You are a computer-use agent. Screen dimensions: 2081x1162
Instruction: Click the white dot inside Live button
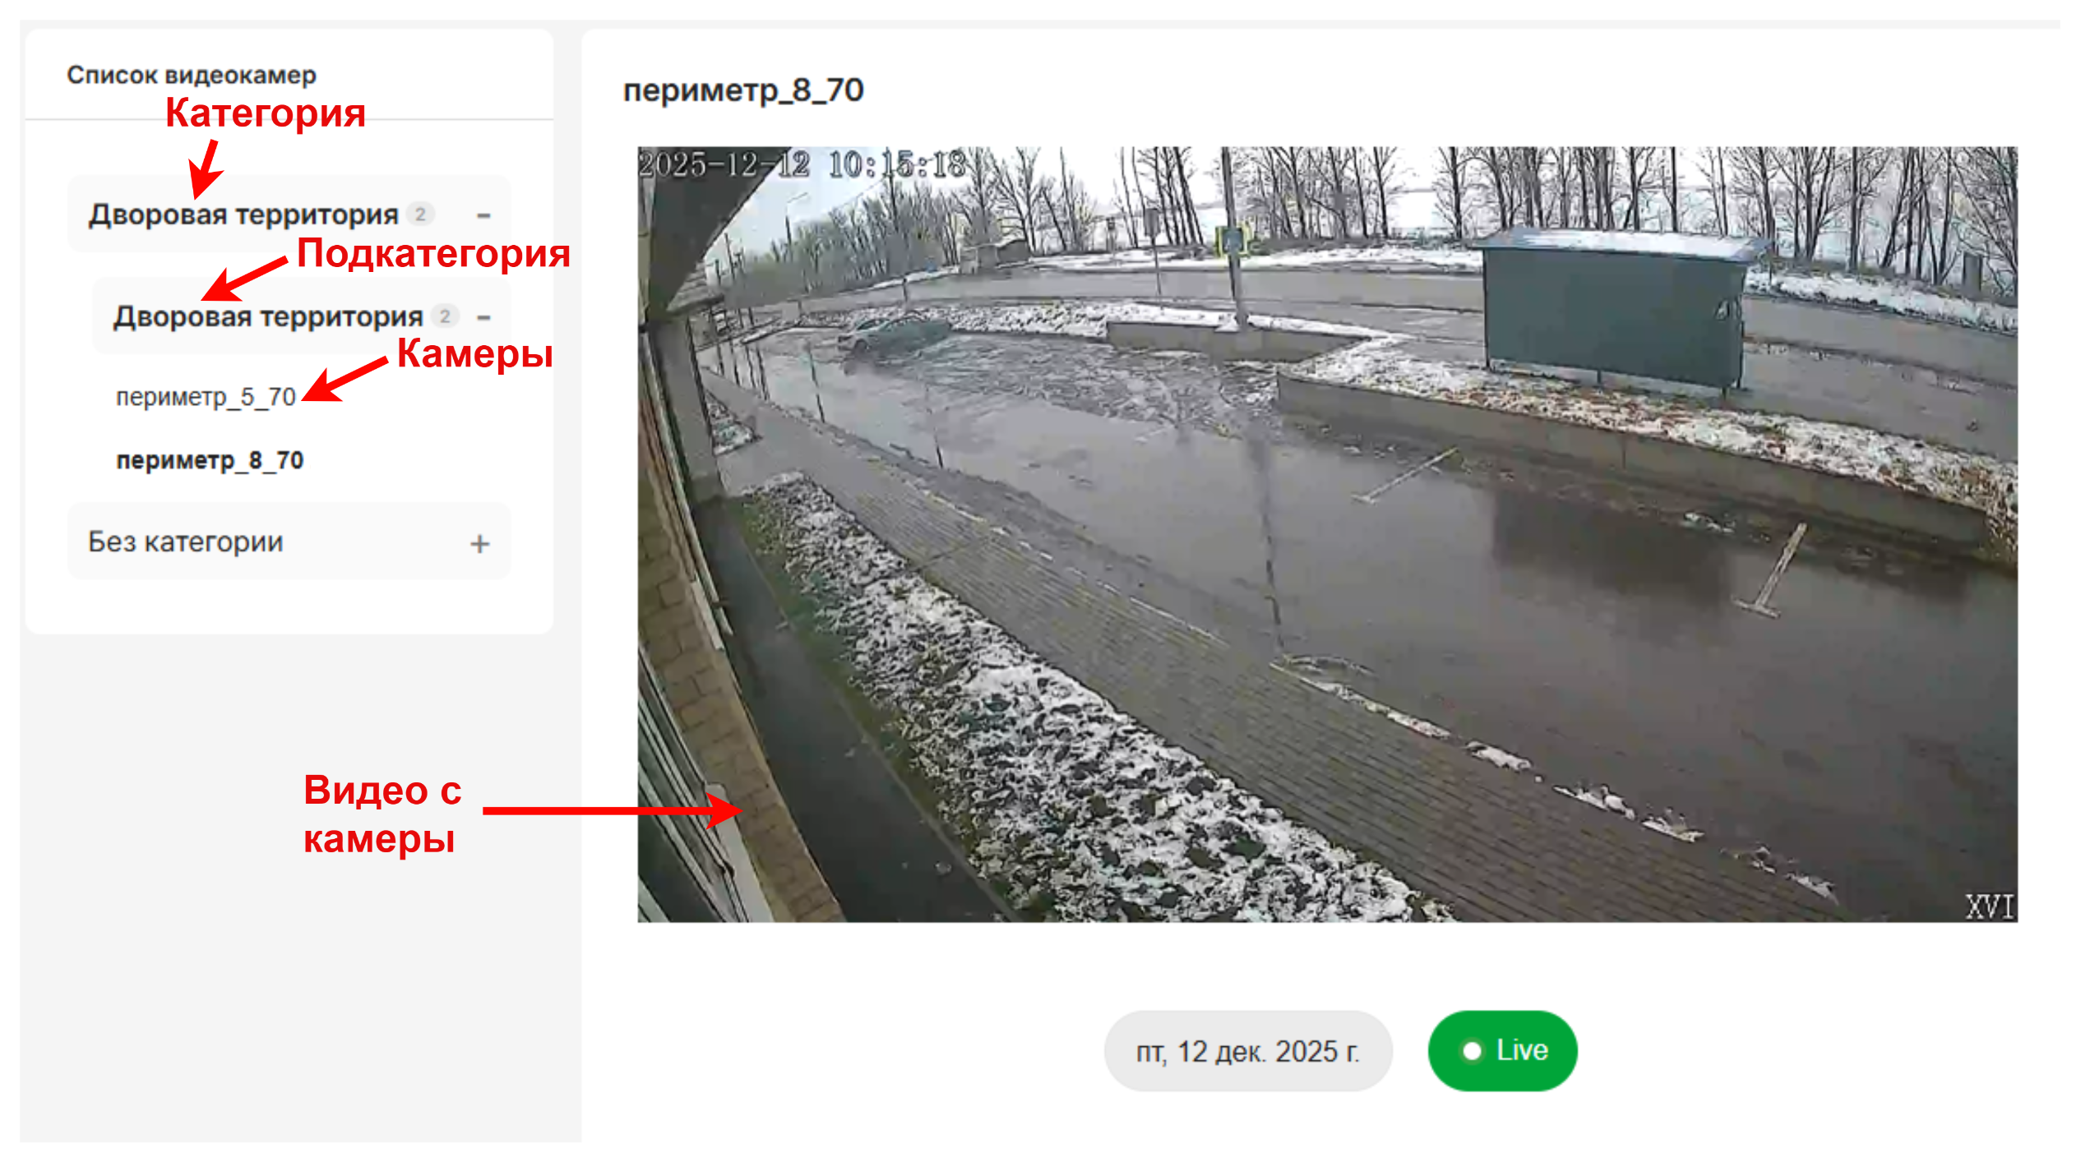point(1472,1051)
